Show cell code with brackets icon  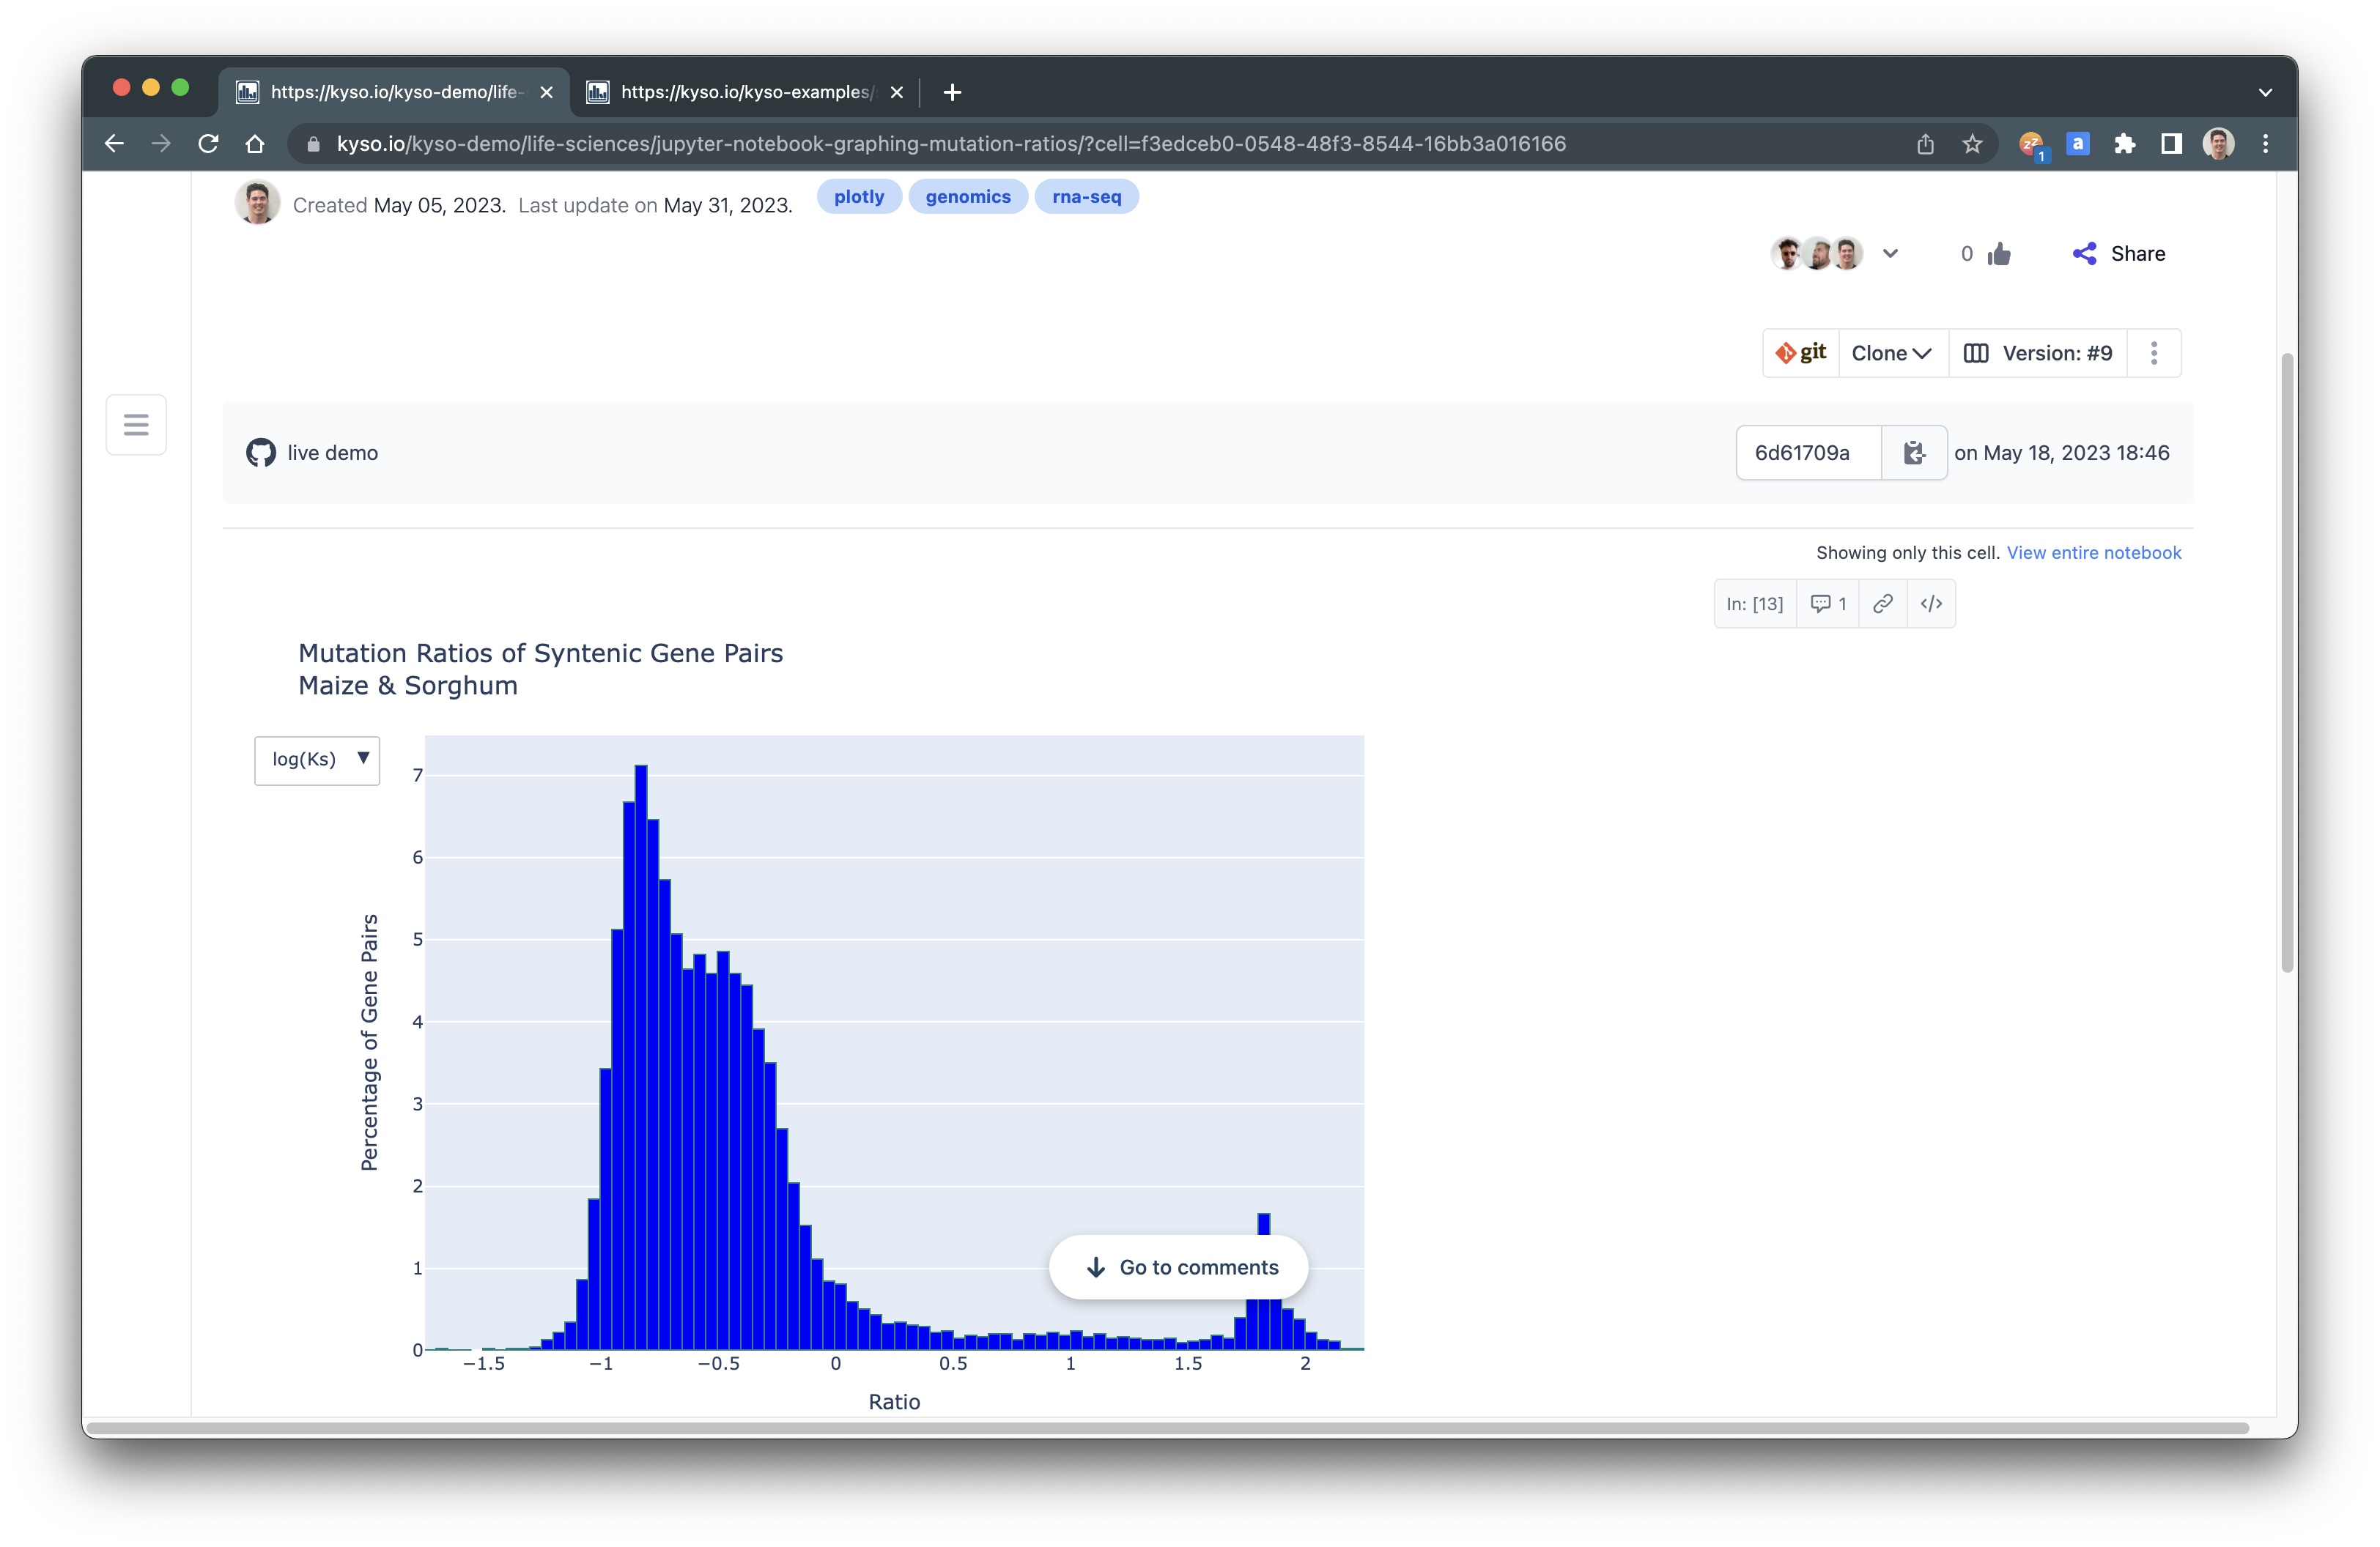tap(1931, 604)
